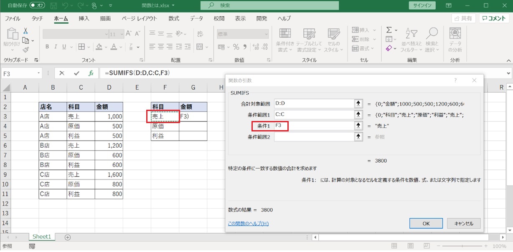
Task: Click OK in the function arguments dialog
Action: [x=426, y=223]
